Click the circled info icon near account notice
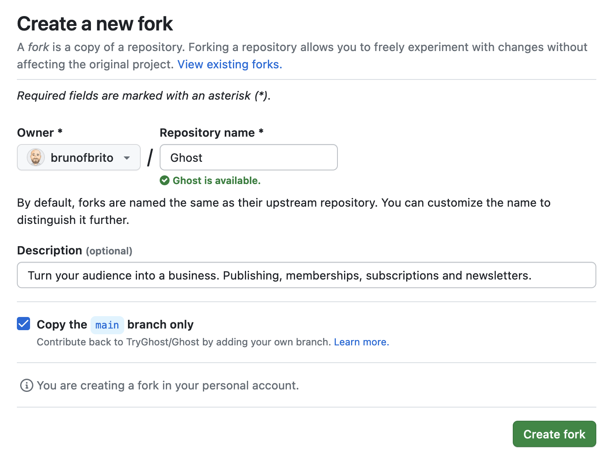Image resolution: width=614 pixels, height=466 pixels. (26, 385)
